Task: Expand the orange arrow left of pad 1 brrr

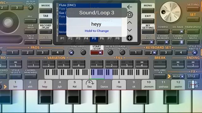Action: click(5, 87)
